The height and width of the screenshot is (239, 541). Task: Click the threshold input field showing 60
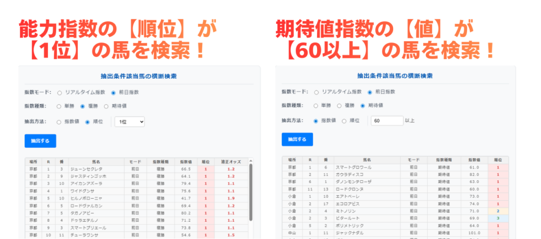387,121
